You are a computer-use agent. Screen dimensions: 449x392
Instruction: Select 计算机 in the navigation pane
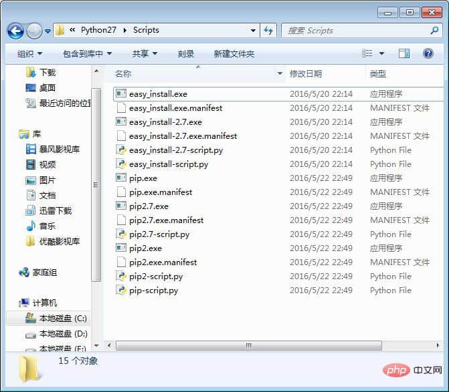[x=37, y=303]
